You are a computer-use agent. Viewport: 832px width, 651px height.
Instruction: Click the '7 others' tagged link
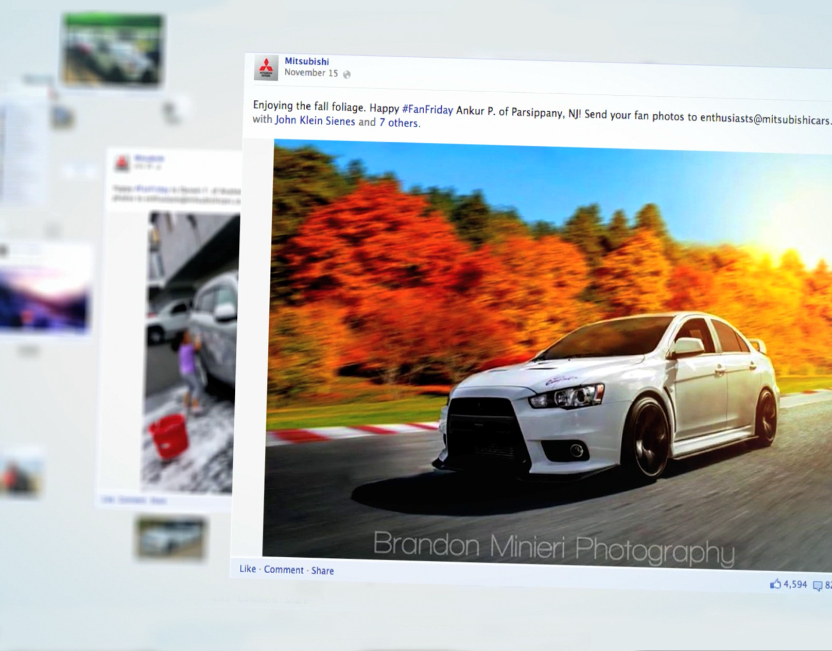tap(398, 123)
